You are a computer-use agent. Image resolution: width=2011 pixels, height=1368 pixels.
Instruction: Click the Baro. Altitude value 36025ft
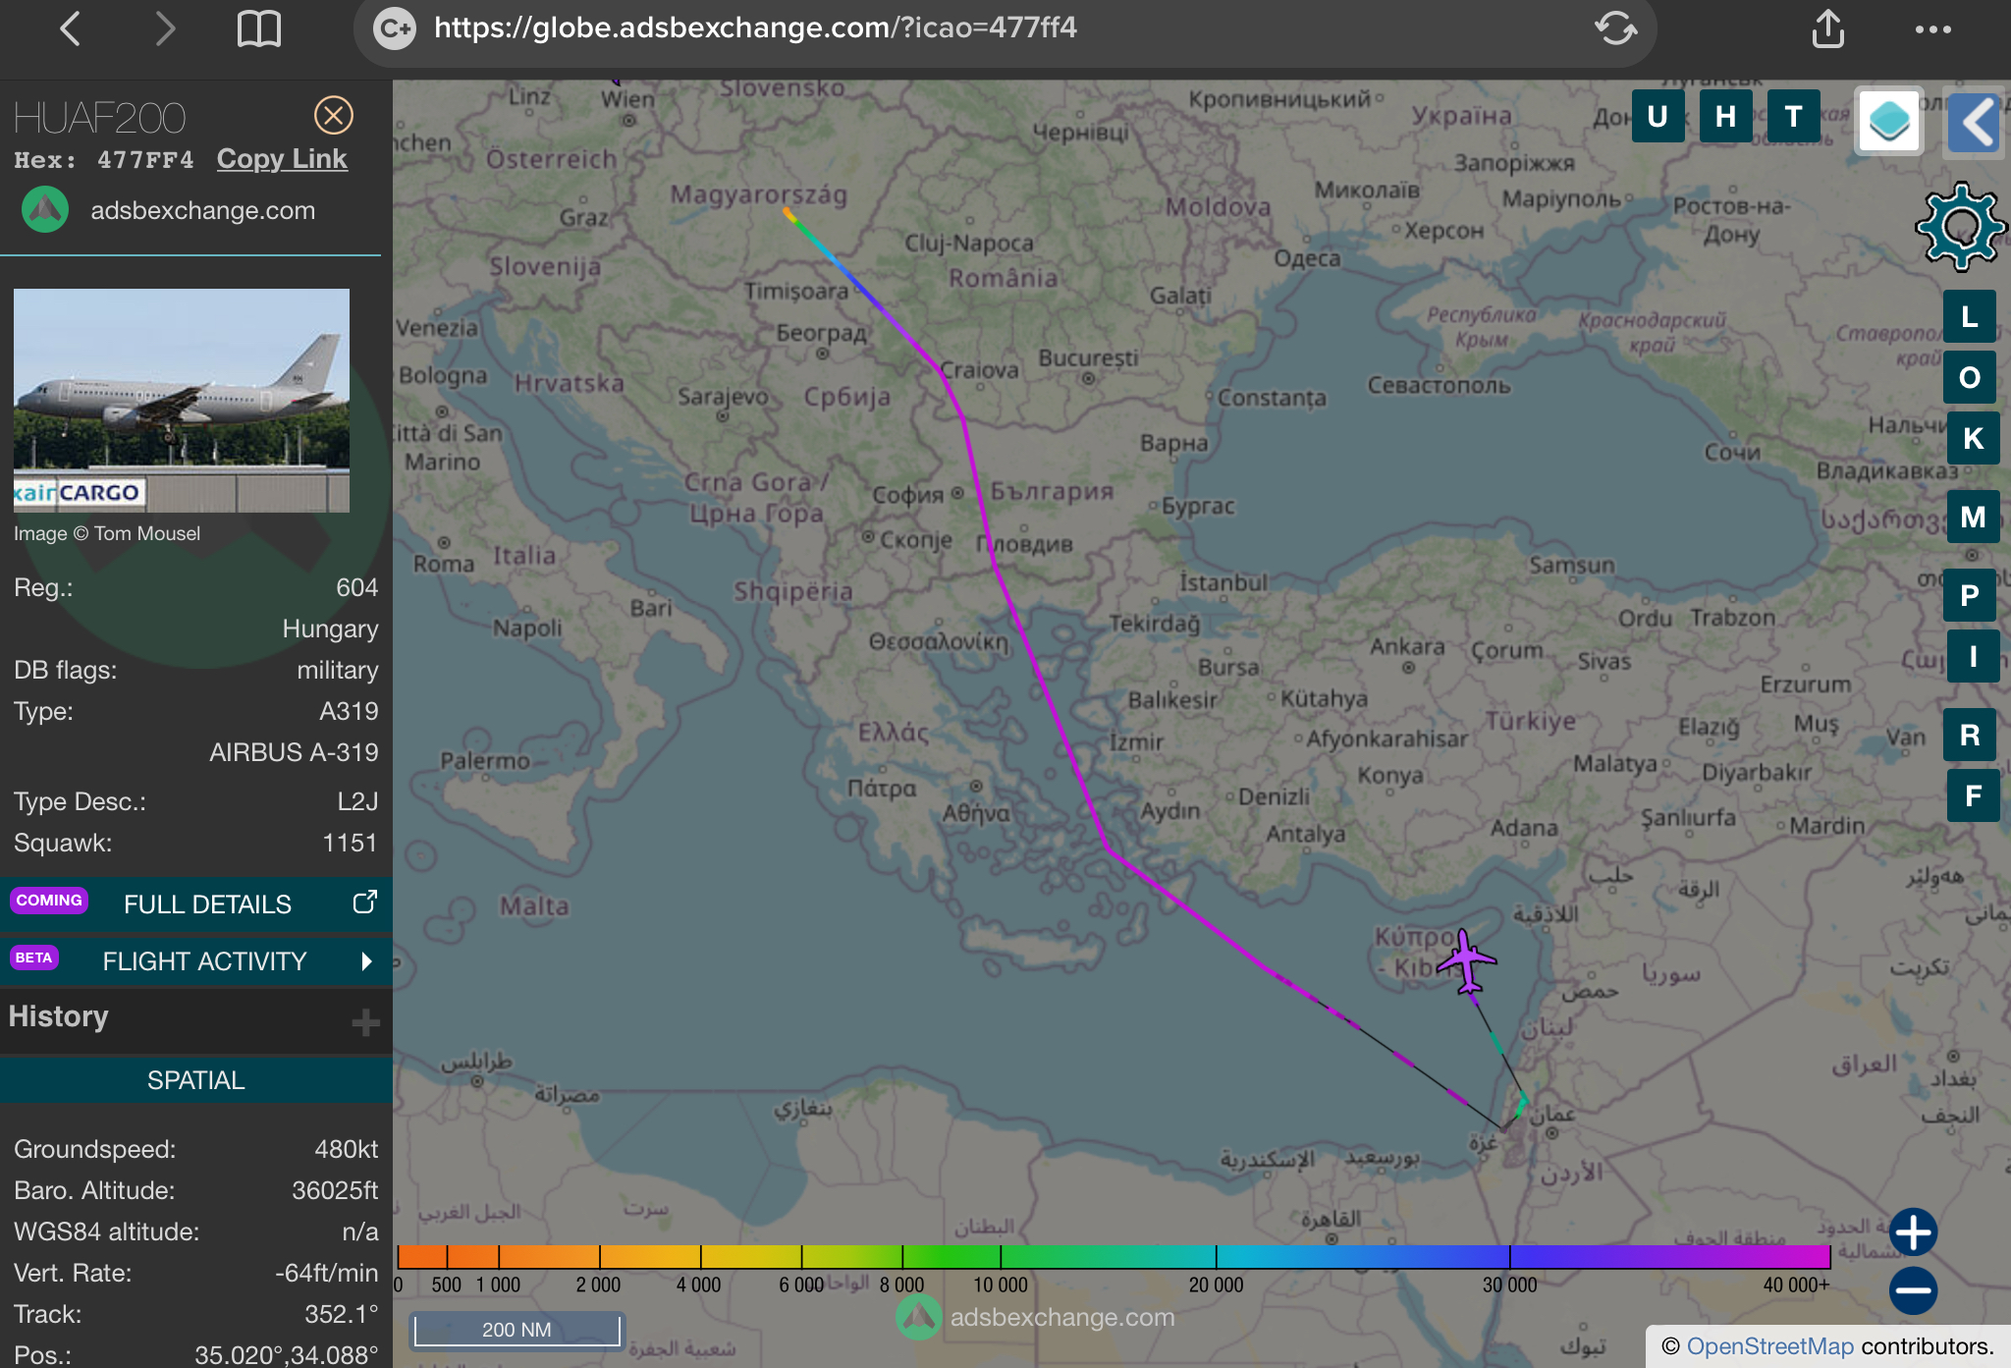click(335, 1190)
